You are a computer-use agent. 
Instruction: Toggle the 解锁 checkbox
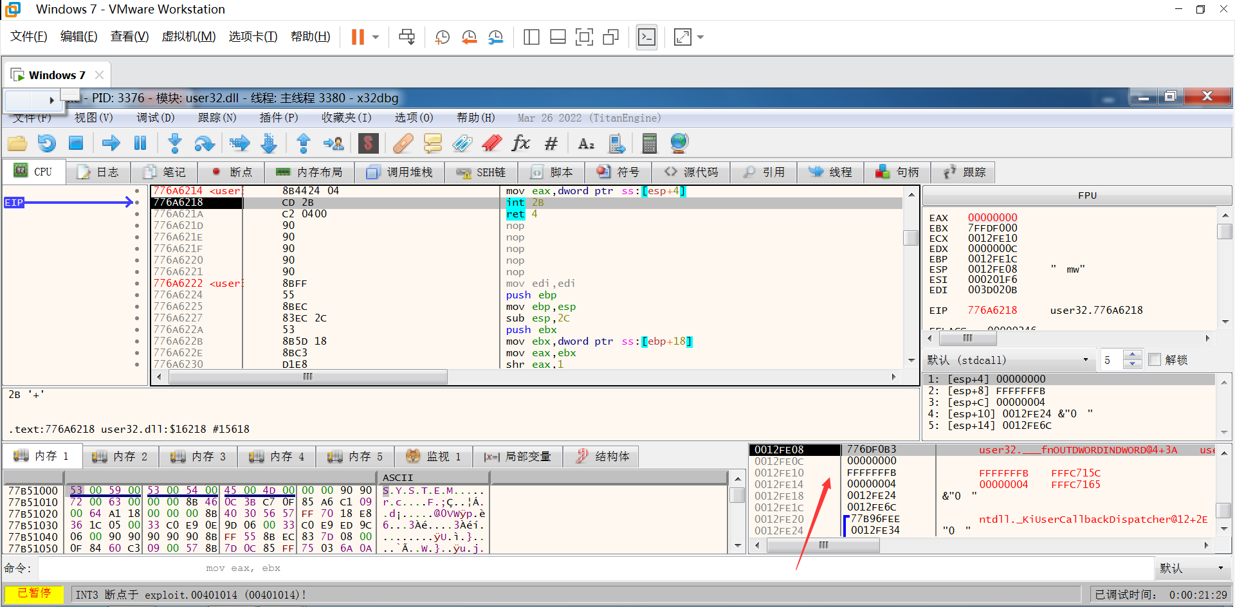click(1155, 360)
